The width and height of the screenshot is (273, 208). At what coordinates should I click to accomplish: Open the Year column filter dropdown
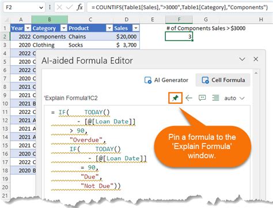pyautogui.click(x=28, y=28)
